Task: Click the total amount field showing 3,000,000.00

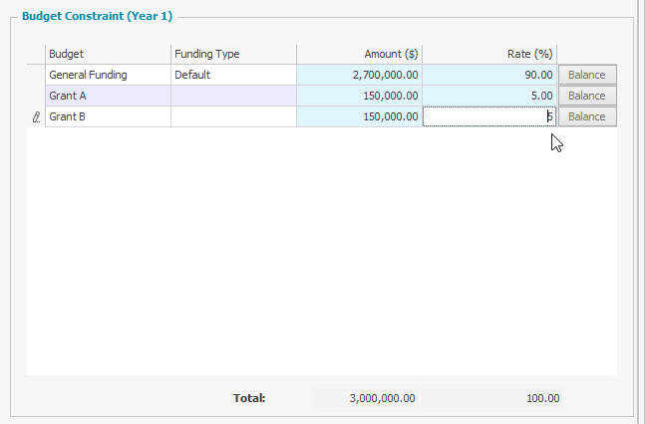Action: pos(367,398)
